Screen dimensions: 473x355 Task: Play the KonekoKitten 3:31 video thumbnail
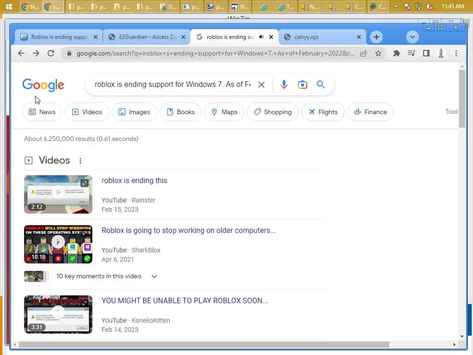[x=58, y=314]
